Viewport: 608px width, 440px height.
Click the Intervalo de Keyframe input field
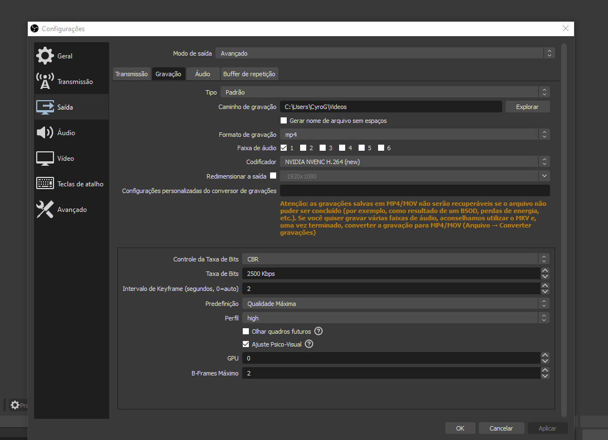[x=391, y=289]
